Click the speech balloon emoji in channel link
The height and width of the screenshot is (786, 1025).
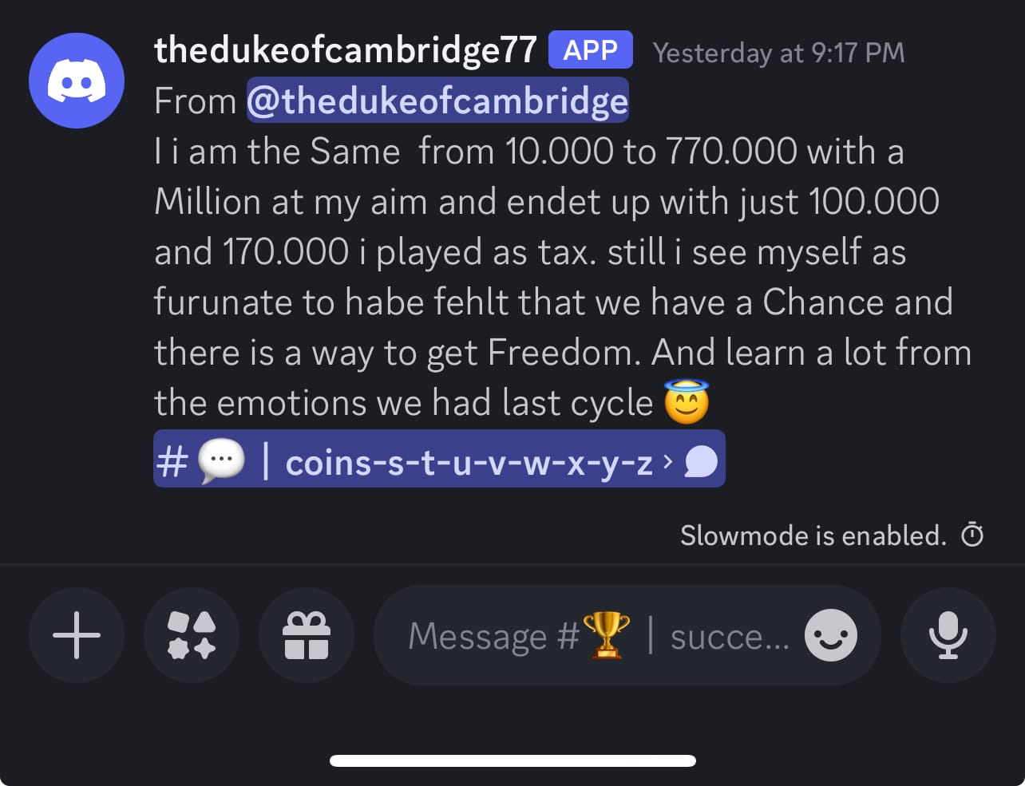click(221, 461)
